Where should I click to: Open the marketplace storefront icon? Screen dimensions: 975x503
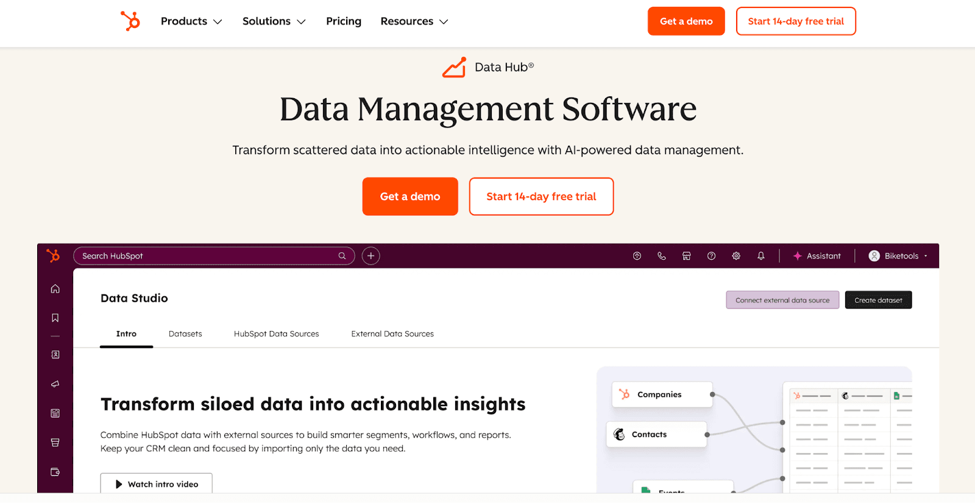[687, 256]
